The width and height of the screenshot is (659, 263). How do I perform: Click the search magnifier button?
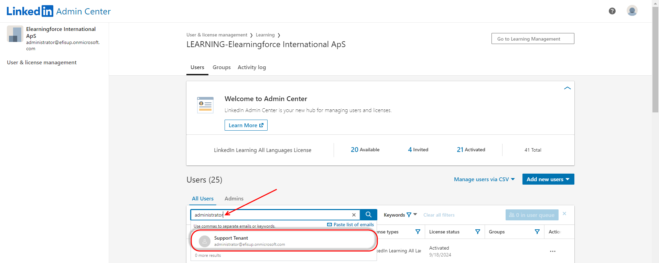pos(368,215)
